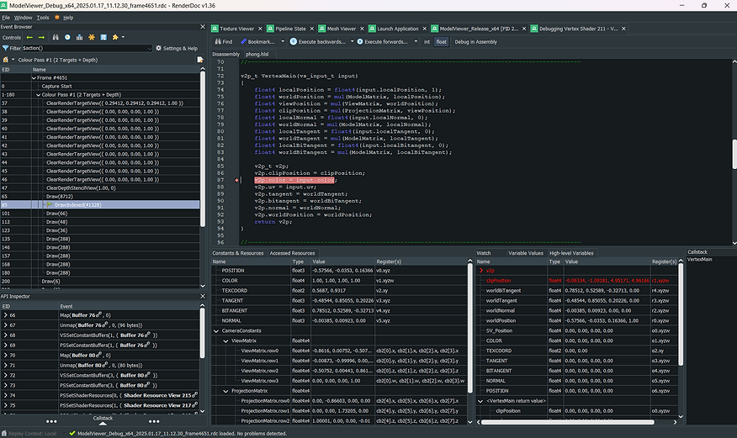737x438 pixels.
Task: Click the blue save/export icon in Event Browser
Action: click(103, 37)
